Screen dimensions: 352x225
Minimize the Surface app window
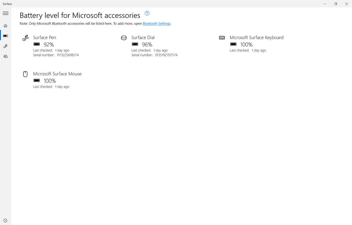[x=325, y=4]
